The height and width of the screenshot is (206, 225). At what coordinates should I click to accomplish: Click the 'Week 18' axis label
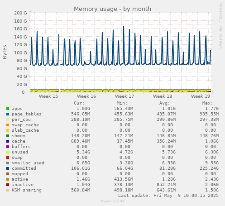pyautogui.click(x=163, y=96)
